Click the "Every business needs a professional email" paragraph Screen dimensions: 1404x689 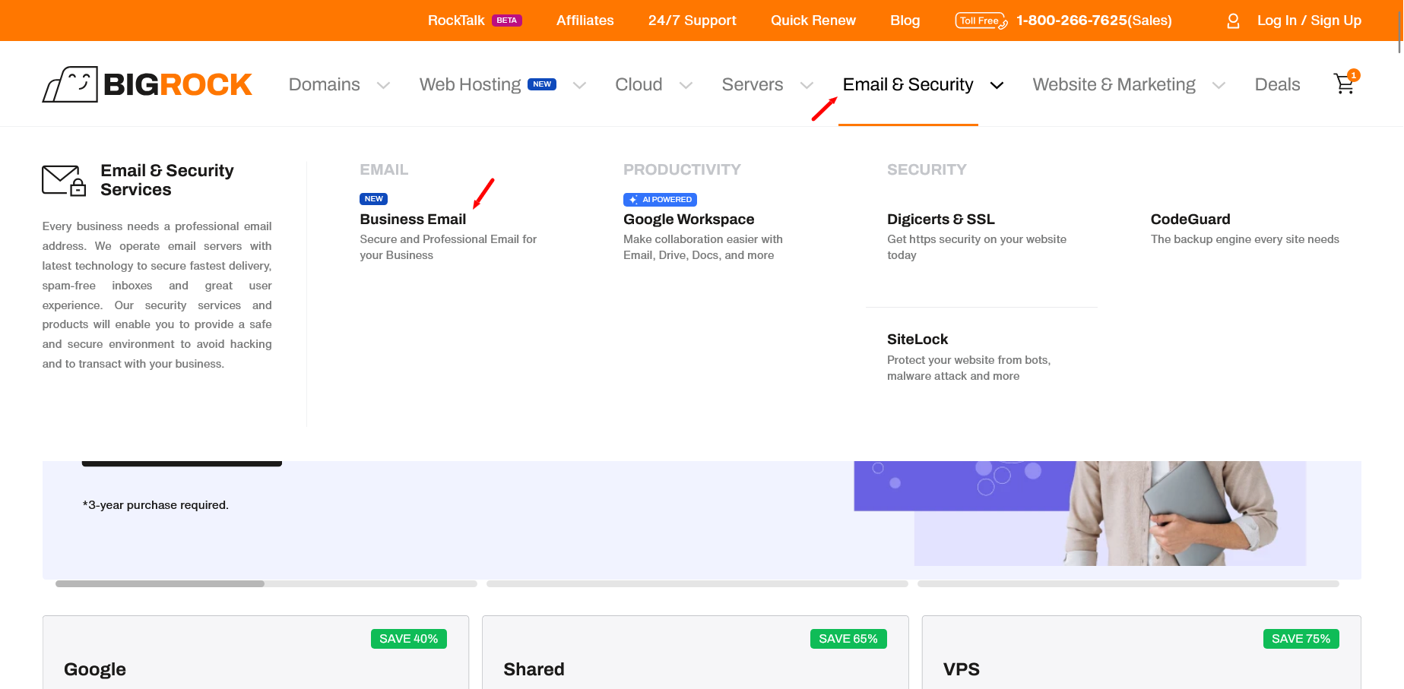click(x=157, y=296)
